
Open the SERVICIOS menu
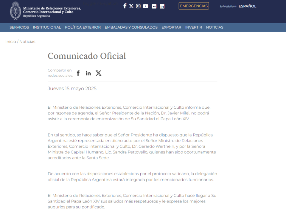tap(19, 27)
